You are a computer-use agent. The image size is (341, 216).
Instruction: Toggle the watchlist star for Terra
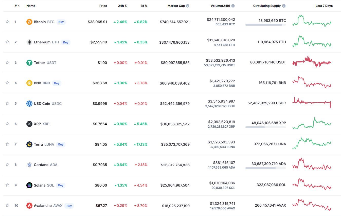click(7, 144)
